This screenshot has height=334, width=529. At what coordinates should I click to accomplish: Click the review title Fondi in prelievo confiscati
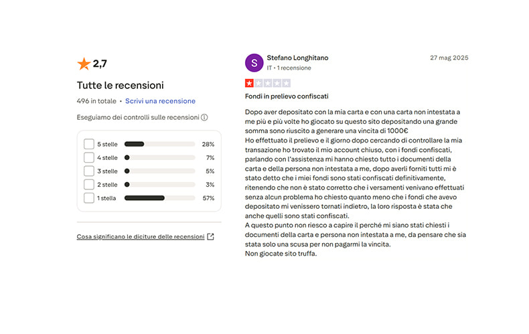287,96
